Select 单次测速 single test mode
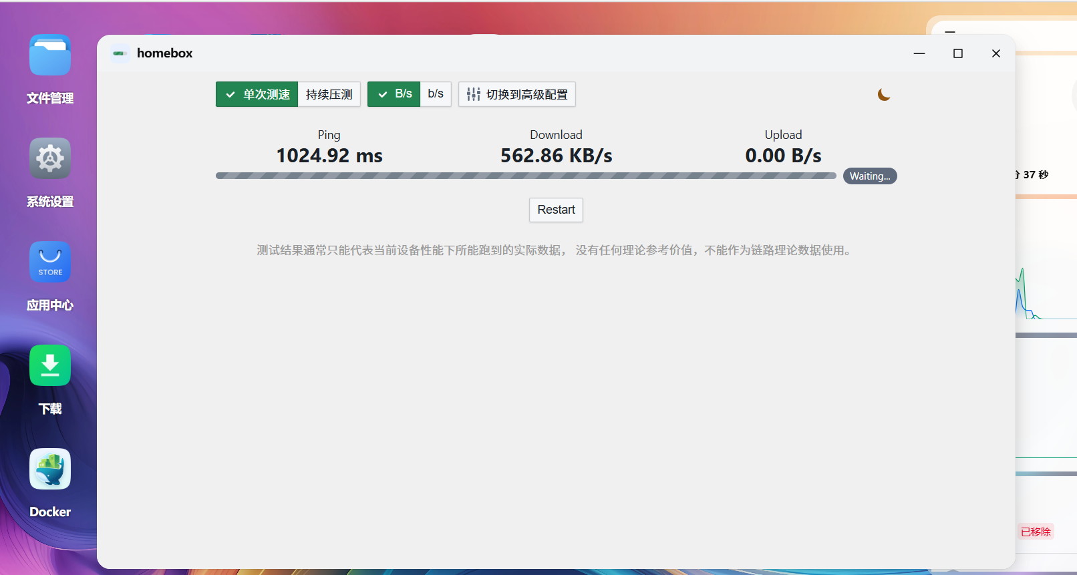Viewport: 1077px width, 575px height. click(257, 94)
